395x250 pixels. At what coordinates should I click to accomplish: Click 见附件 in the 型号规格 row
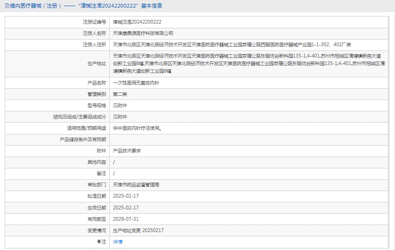tap(120, 105)
